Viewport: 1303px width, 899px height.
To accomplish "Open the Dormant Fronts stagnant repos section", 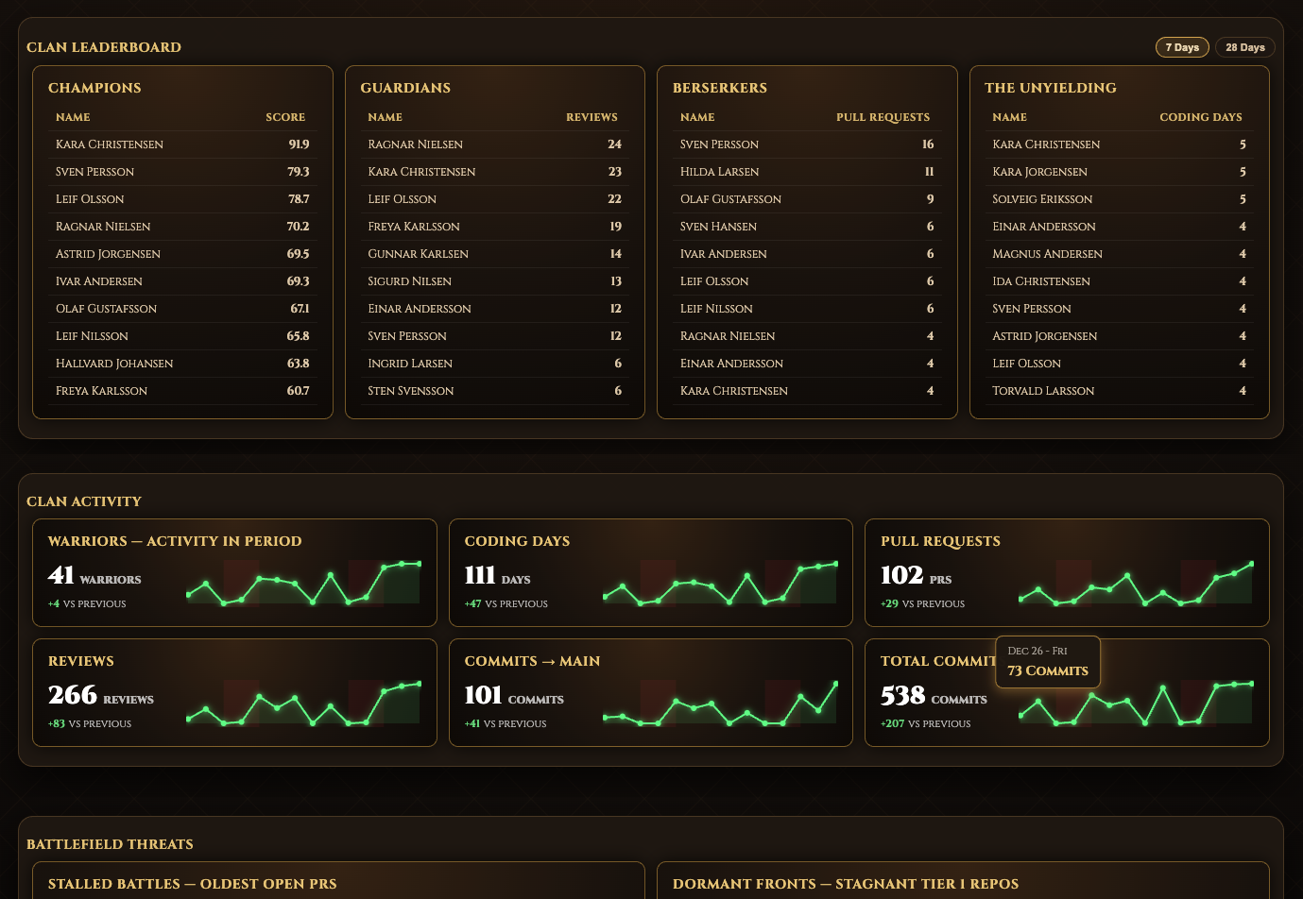I will click(x=846, y=884).
